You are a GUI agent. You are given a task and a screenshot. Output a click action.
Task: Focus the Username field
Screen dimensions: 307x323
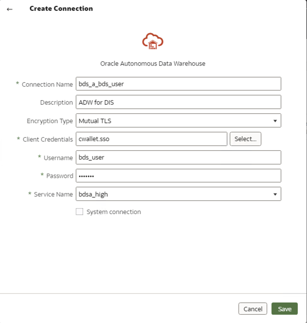[178, 158]
